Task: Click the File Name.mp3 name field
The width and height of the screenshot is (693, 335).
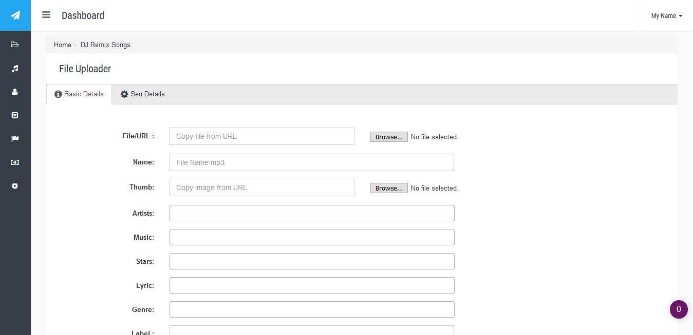Action: pyautogui.click(x=311, y=162)
